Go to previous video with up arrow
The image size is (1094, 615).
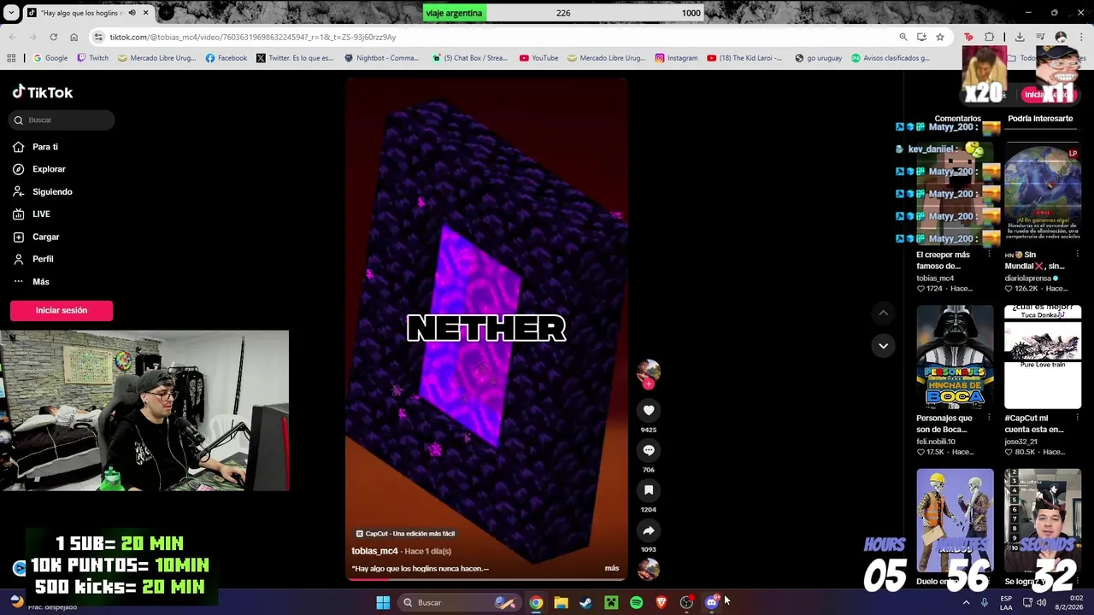pos(883,313)
